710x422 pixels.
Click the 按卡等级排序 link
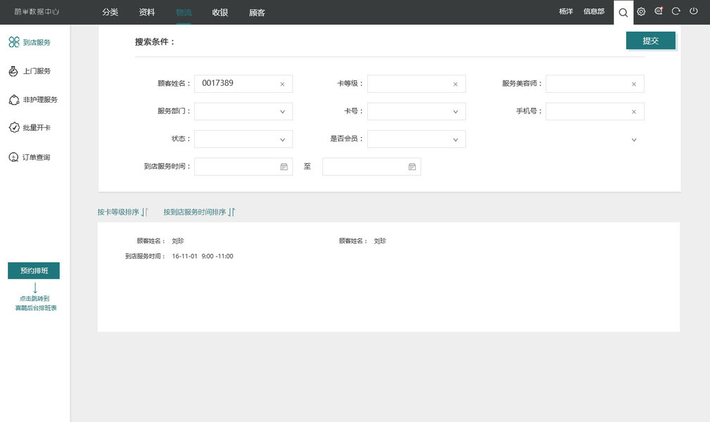coord(118,212)
